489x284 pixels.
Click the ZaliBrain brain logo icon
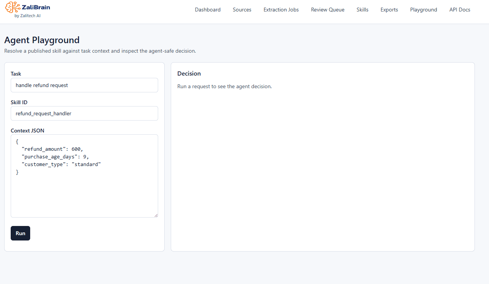click(x=13, y=7)
